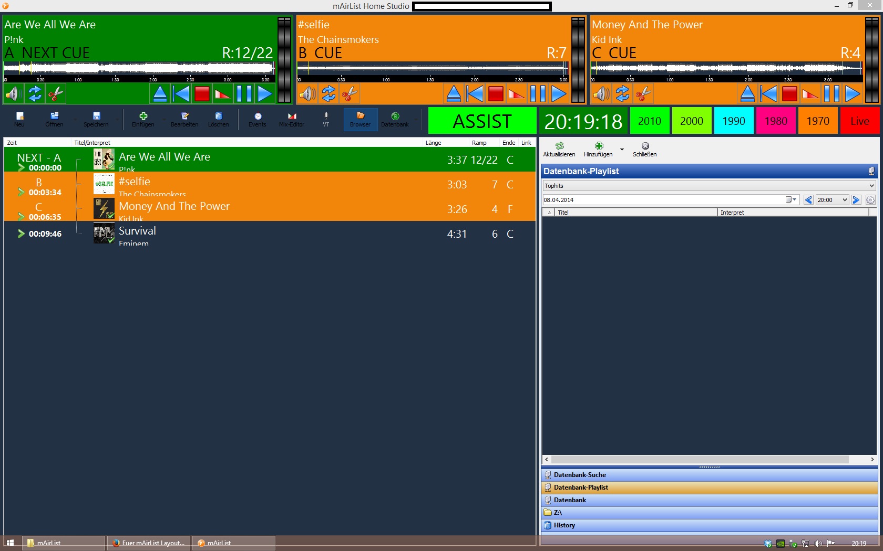This screenshot has height=551, width=883.
Task: Click the eject triangle on Player B
Action: [454, 94]
